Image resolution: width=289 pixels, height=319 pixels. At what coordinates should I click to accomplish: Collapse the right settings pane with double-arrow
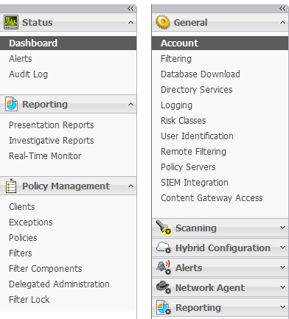click(282, 9)
